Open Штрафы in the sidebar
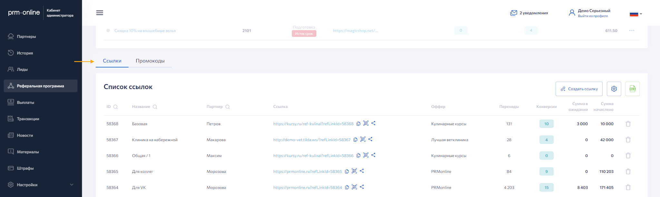Image resolution: width=660 pixels, height=197 pixels. 41,168
